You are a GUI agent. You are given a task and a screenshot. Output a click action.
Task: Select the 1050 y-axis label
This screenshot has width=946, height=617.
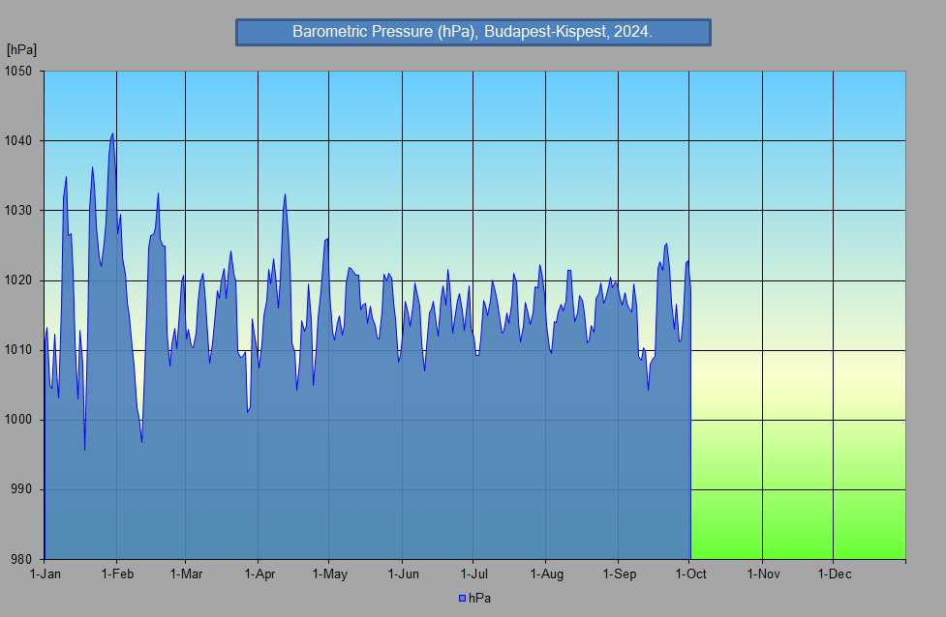pyautogui.click(x=18, y=72)
